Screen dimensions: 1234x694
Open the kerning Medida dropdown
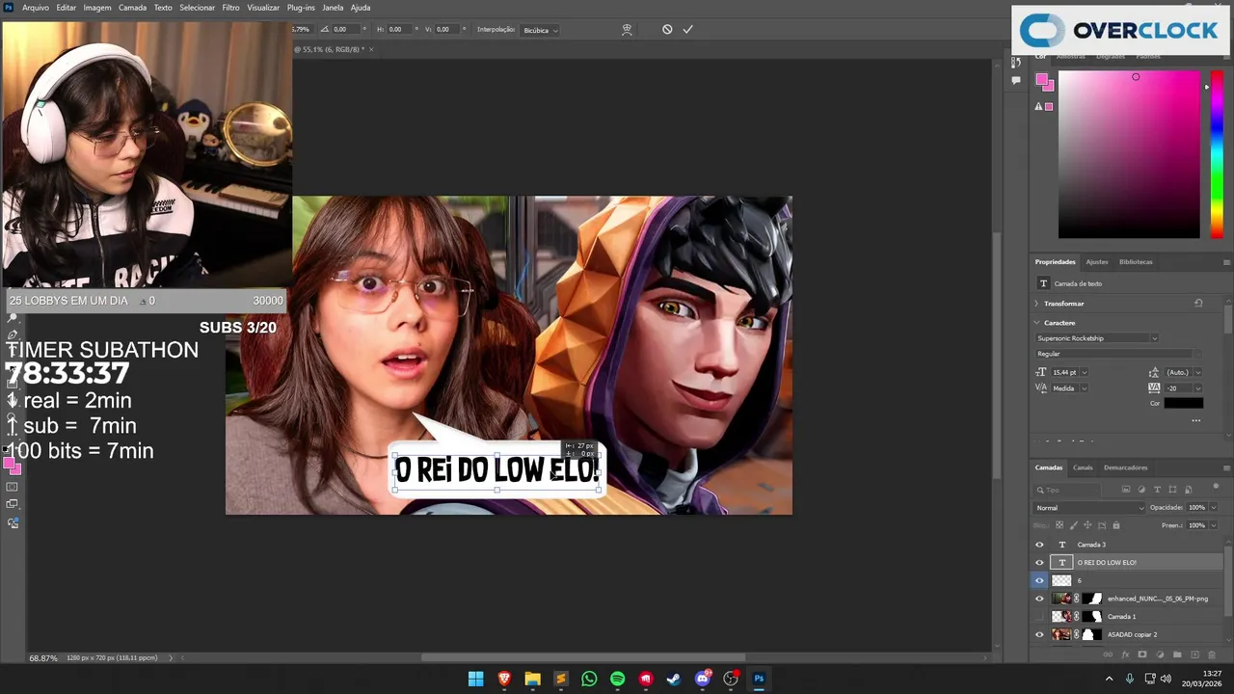pyautogui.click(x=1085, y=388)
